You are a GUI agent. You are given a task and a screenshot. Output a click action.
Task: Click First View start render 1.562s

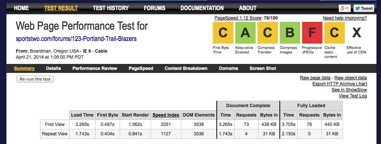135,124
